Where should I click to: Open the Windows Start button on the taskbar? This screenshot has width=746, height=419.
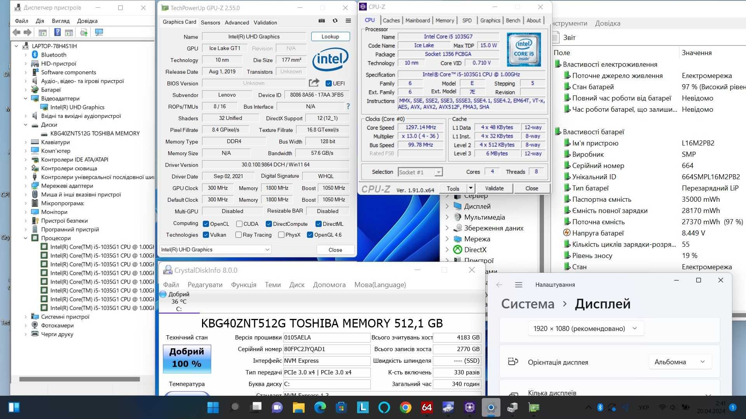point(213,407)
